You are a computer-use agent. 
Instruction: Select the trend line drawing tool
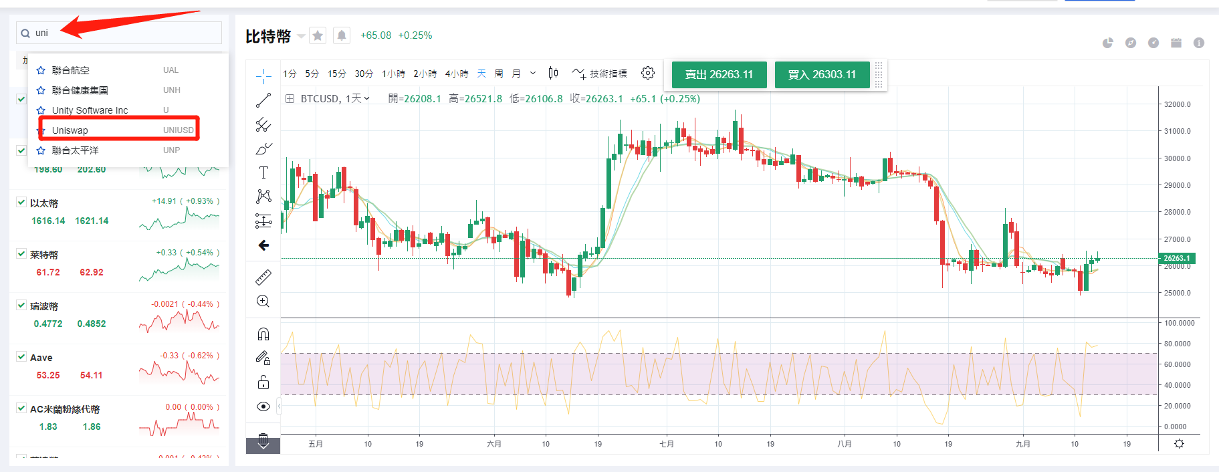(263, 100)
